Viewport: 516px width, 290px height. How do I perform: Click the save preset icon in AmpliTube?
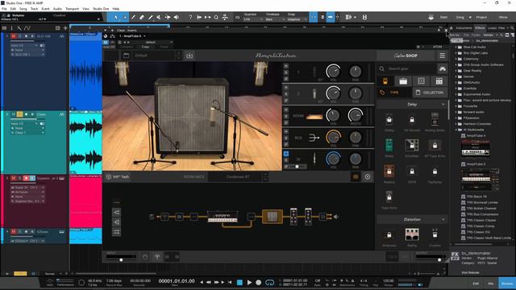189,56
